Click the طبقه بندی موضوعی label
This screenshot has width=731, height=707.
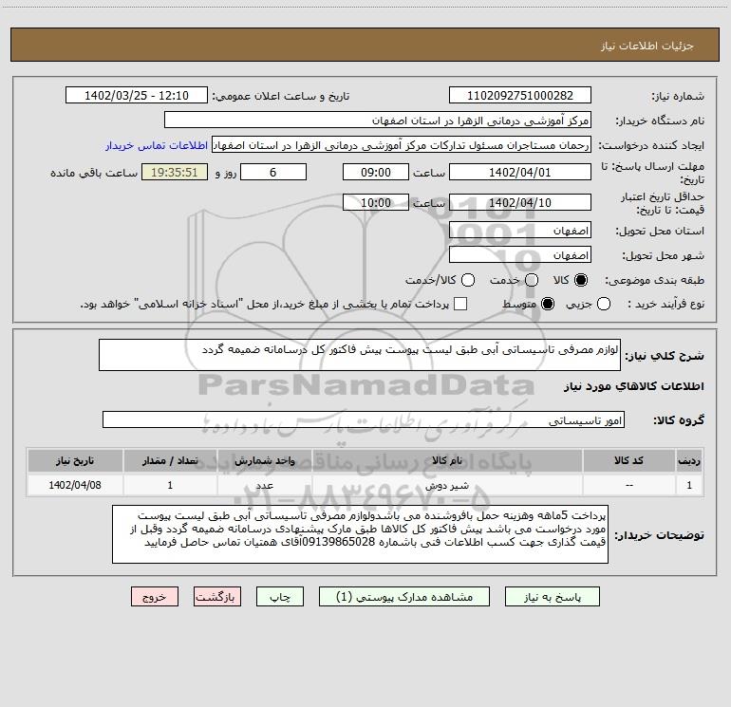654,280
